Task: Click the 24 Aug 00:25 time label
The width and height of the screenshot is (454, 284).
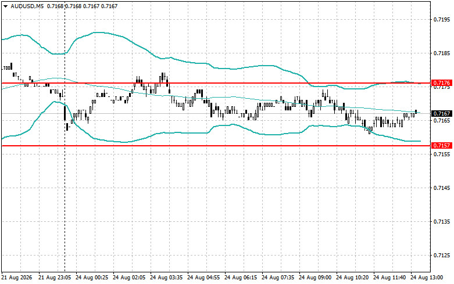Action: [92, 278]
